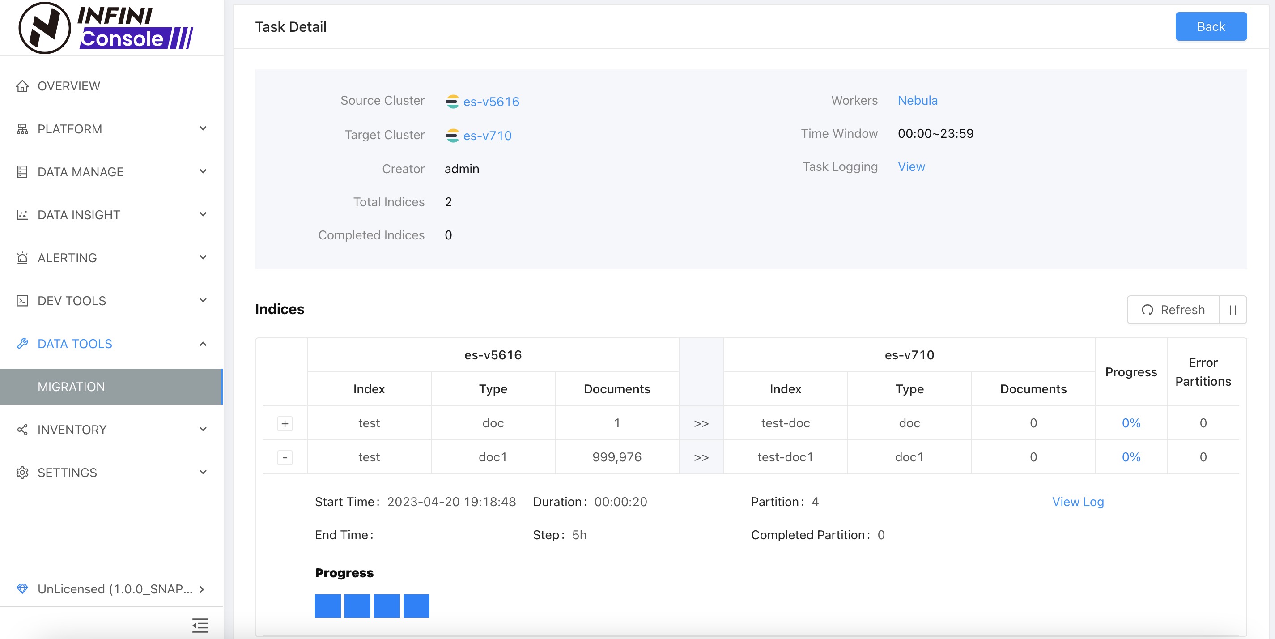This screenshot has height=639, width=1275.
Task: Open the View Log link
Action: coord(1078,502)
